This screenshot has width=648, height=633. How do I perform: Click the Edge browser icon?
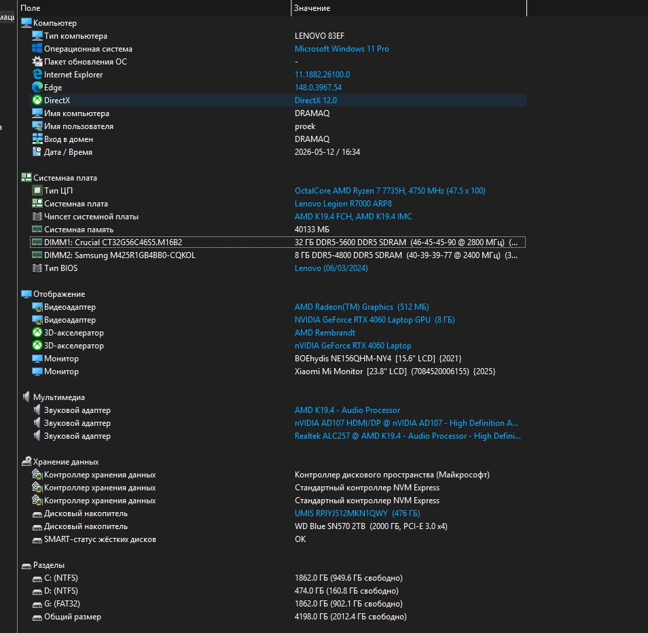(x=37, y=87)
